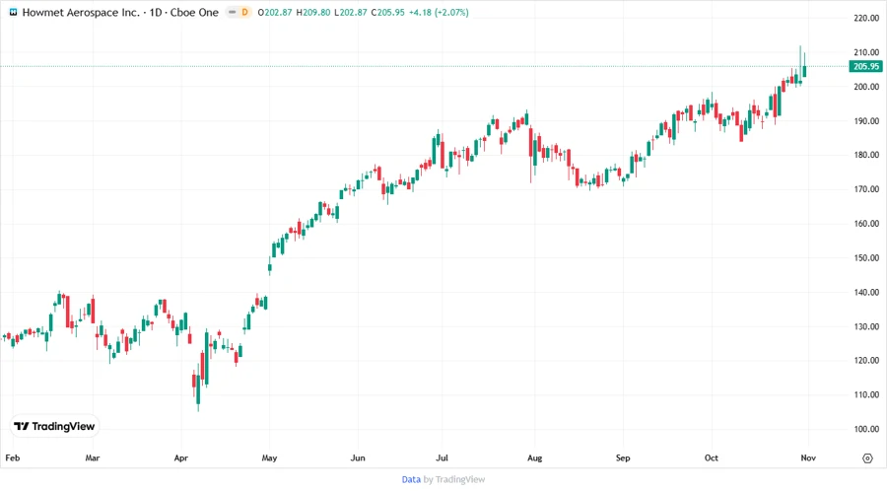Viewport: 887px width, 491px height.
Task: Click the Cboe One exchange label
Action: (194, 13)
